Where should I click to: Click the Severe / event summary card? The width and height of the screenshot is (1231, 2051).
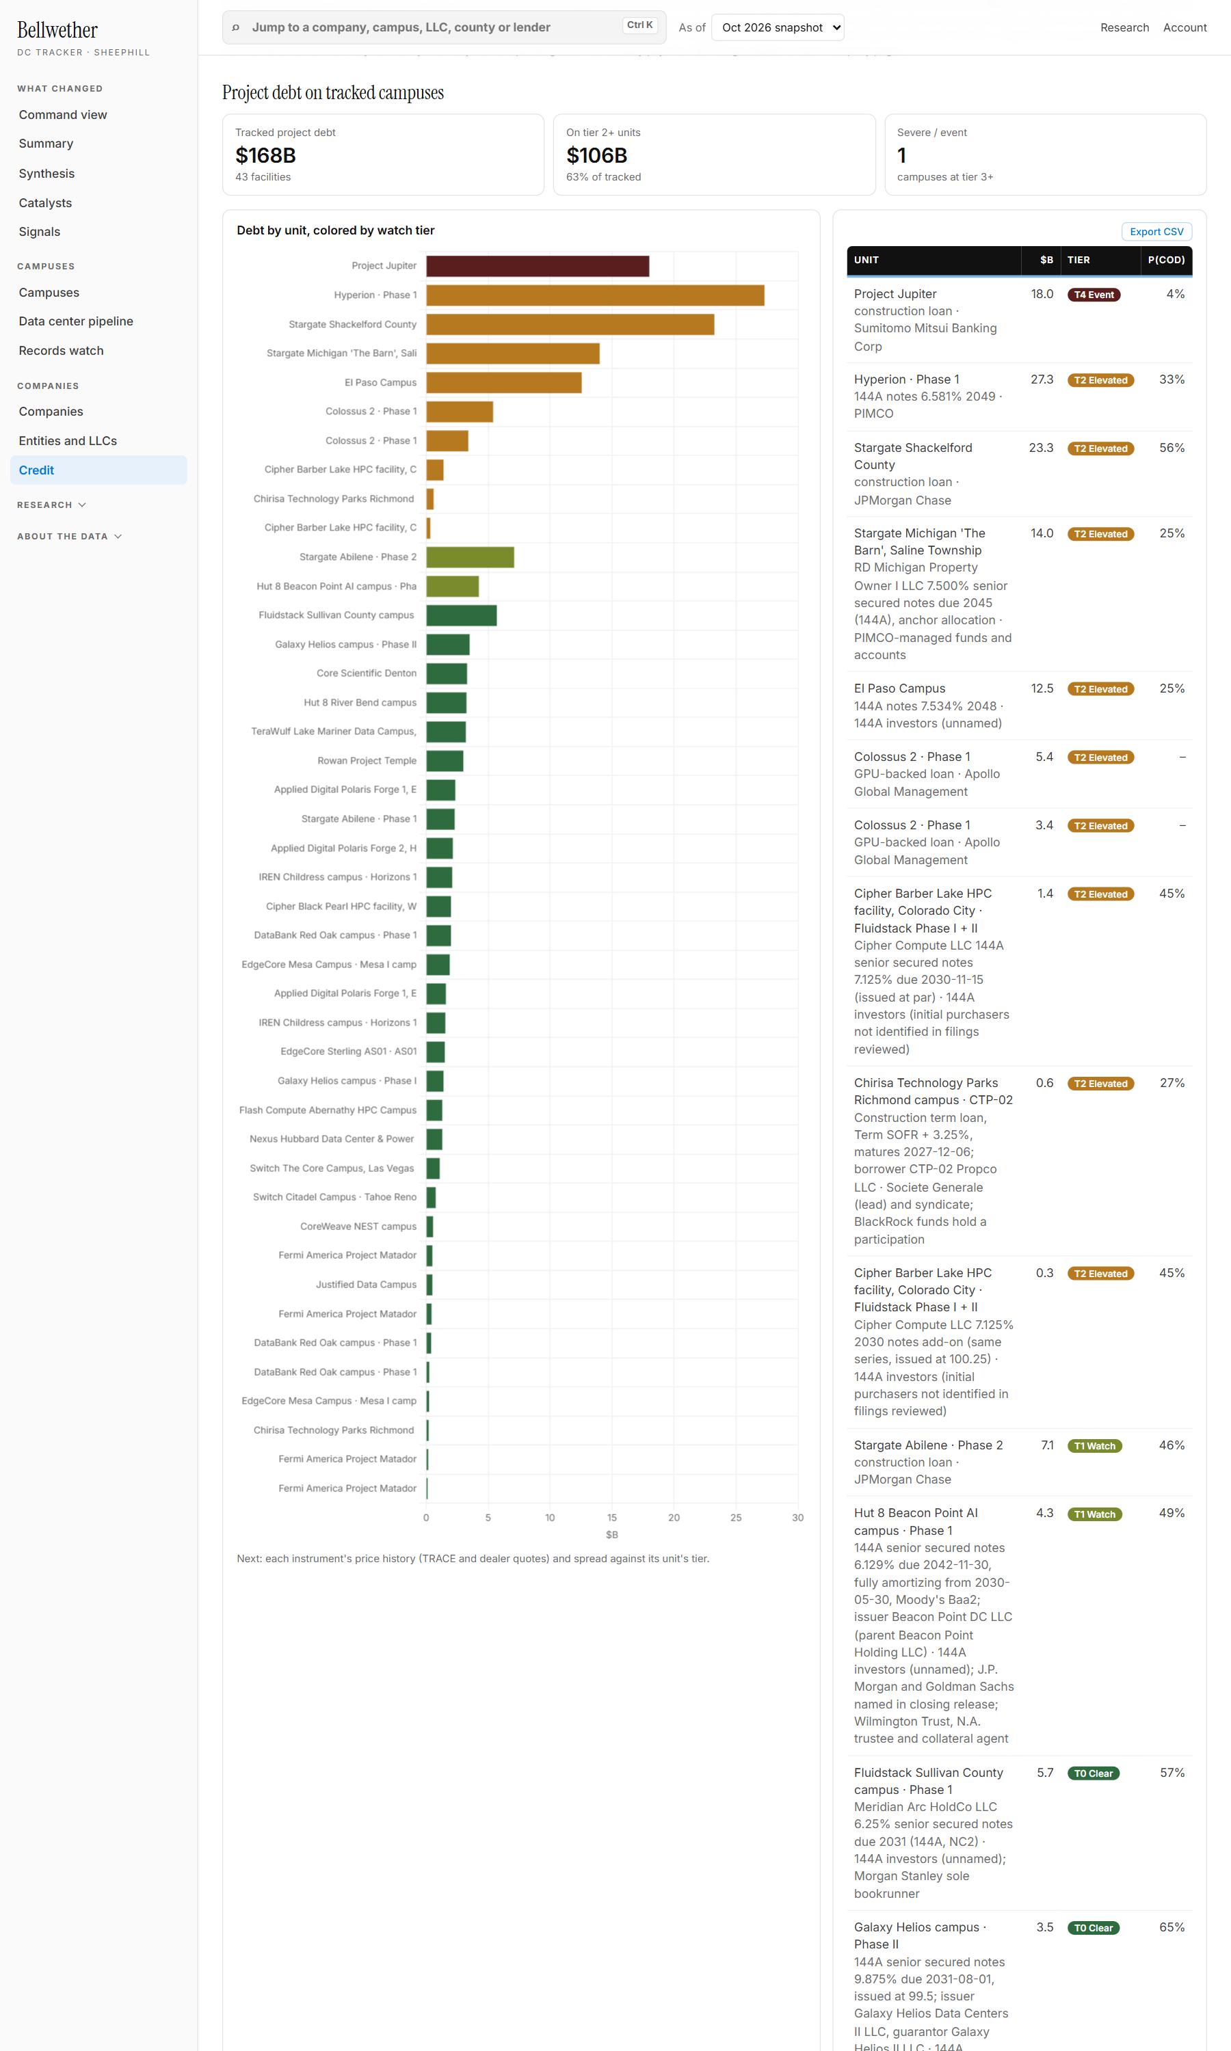[x=1045, y=155]
